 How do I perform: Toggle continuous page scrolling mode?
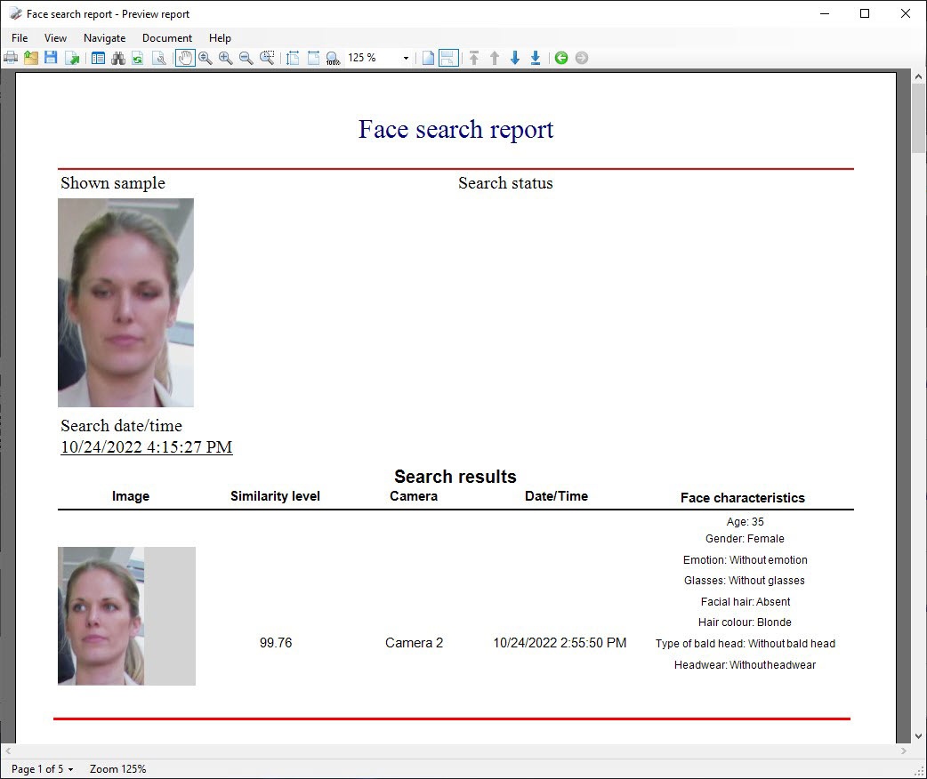[448, 58]
